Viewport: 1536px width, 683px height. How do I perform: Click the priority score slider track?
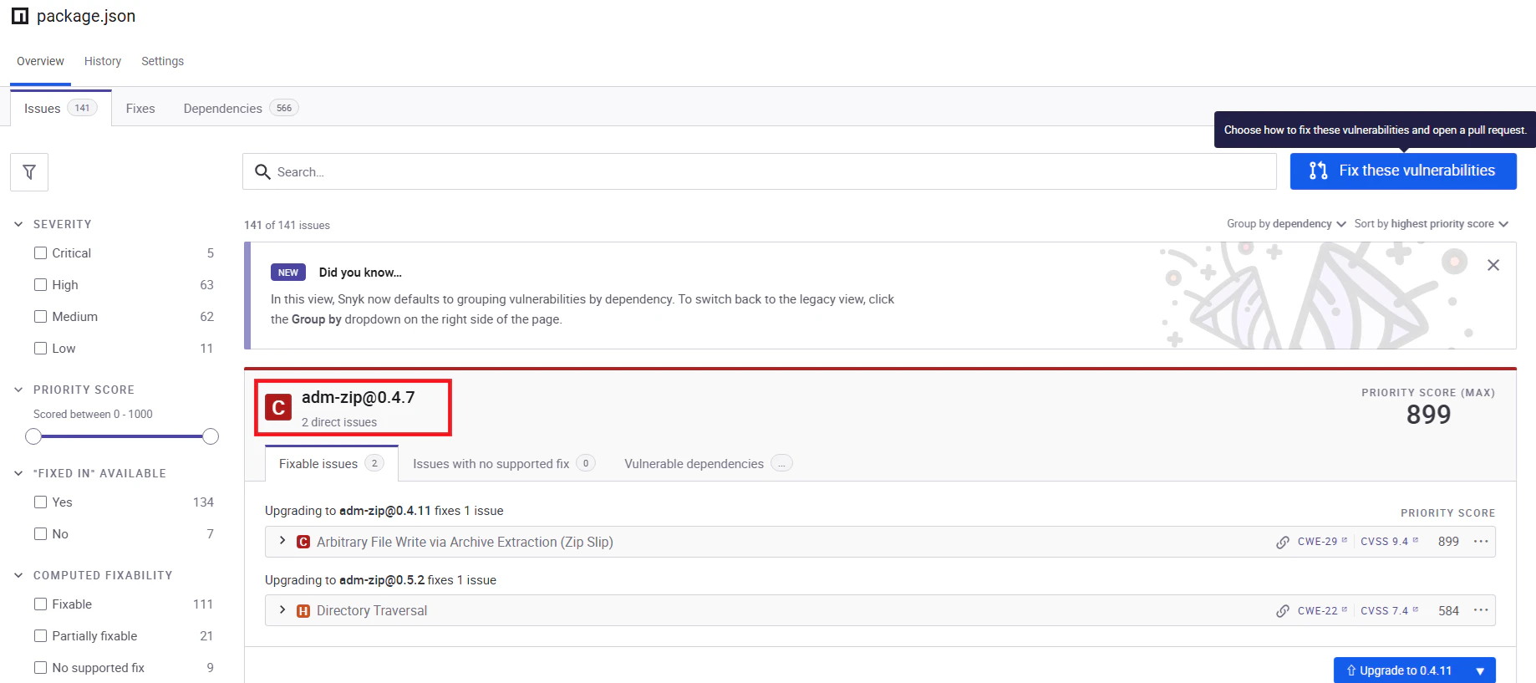(122, 436)
